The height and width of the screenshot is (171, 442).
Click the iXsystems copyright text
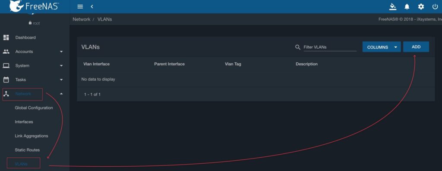tap(410, 19)
